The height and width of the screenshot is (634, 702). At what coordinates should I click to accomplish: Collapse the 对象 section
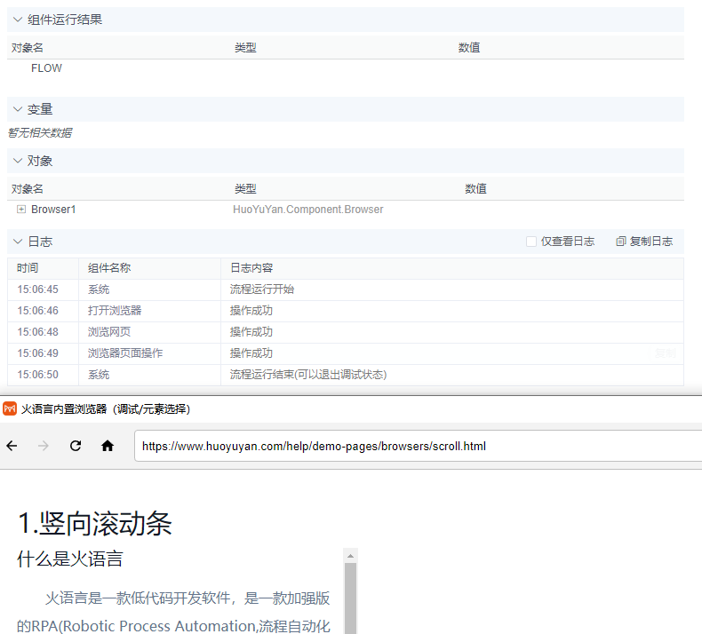click(x=18, y=161)
